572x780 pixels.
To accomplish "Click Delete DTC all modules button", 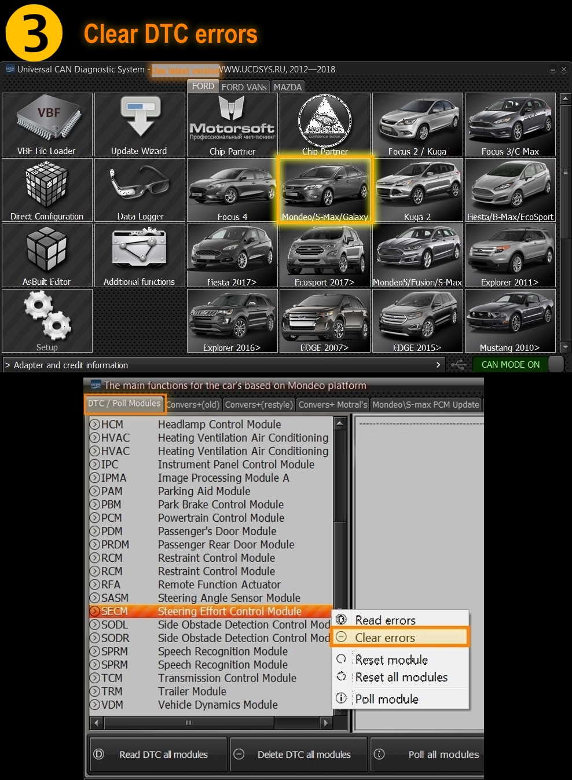I will point(299,755).
